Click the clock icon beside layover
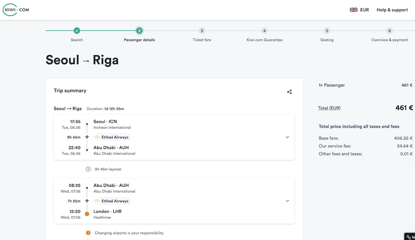Viewport: 415px width, 240px height. [88, 169]
